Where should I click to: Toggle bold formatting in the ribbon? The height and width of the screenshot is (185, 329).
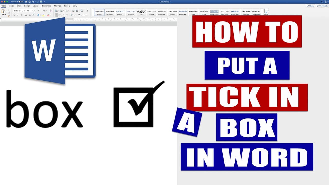coord(14,15)
